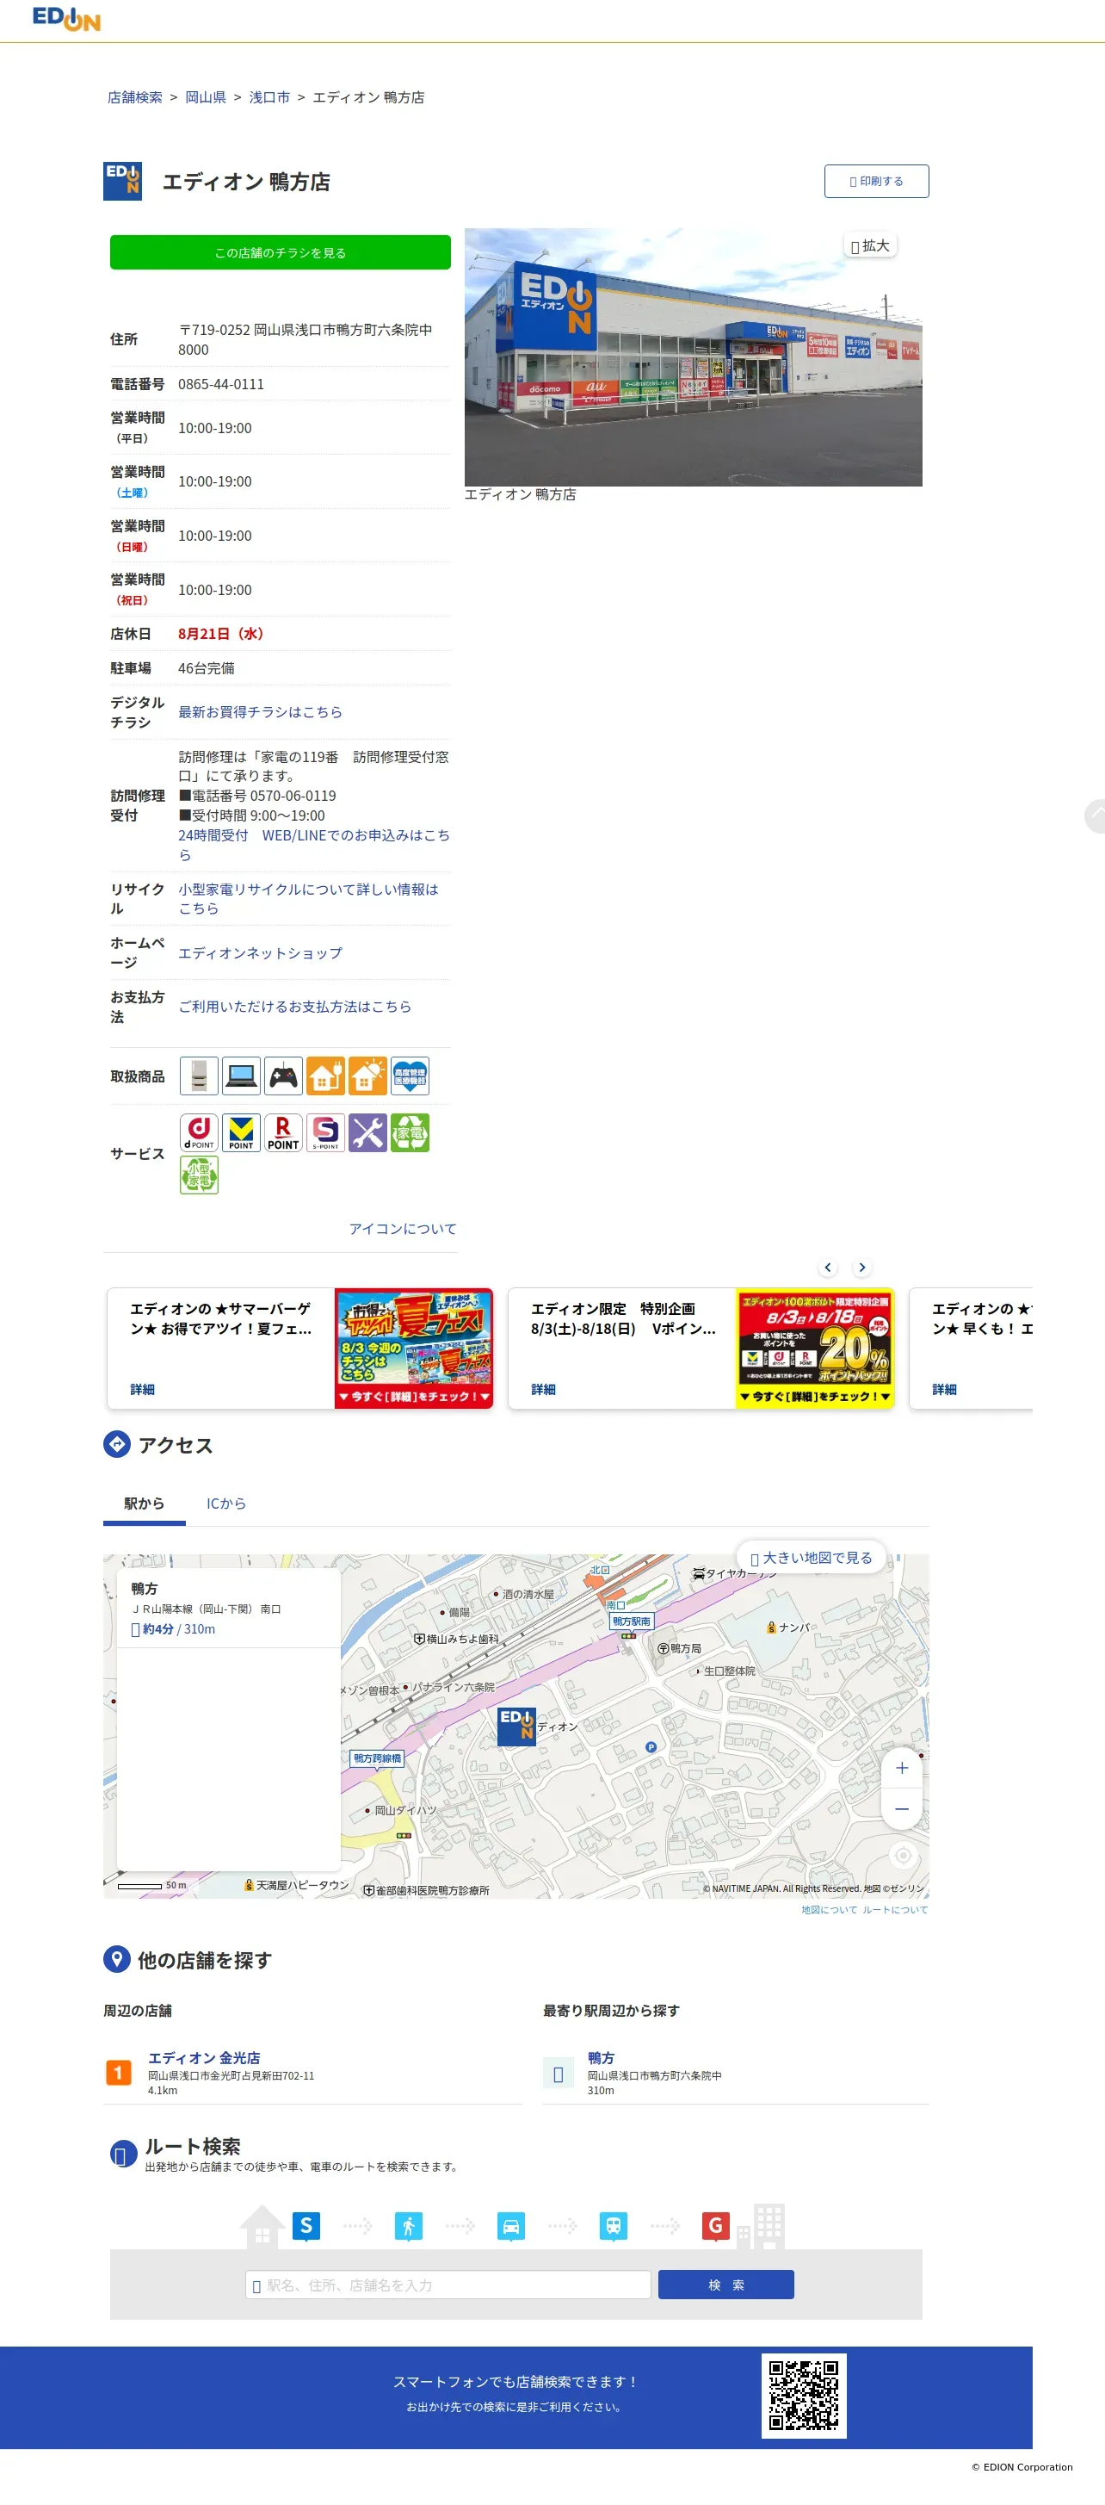This screenshot has height=2505, width=1105.
Task: Click the round tab at right page edge
Action: click(x=1096, y=815)
